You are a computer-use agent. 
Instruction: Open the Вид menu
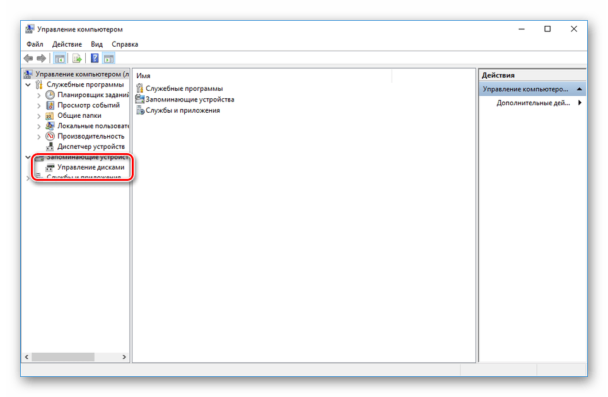point(96,44)
